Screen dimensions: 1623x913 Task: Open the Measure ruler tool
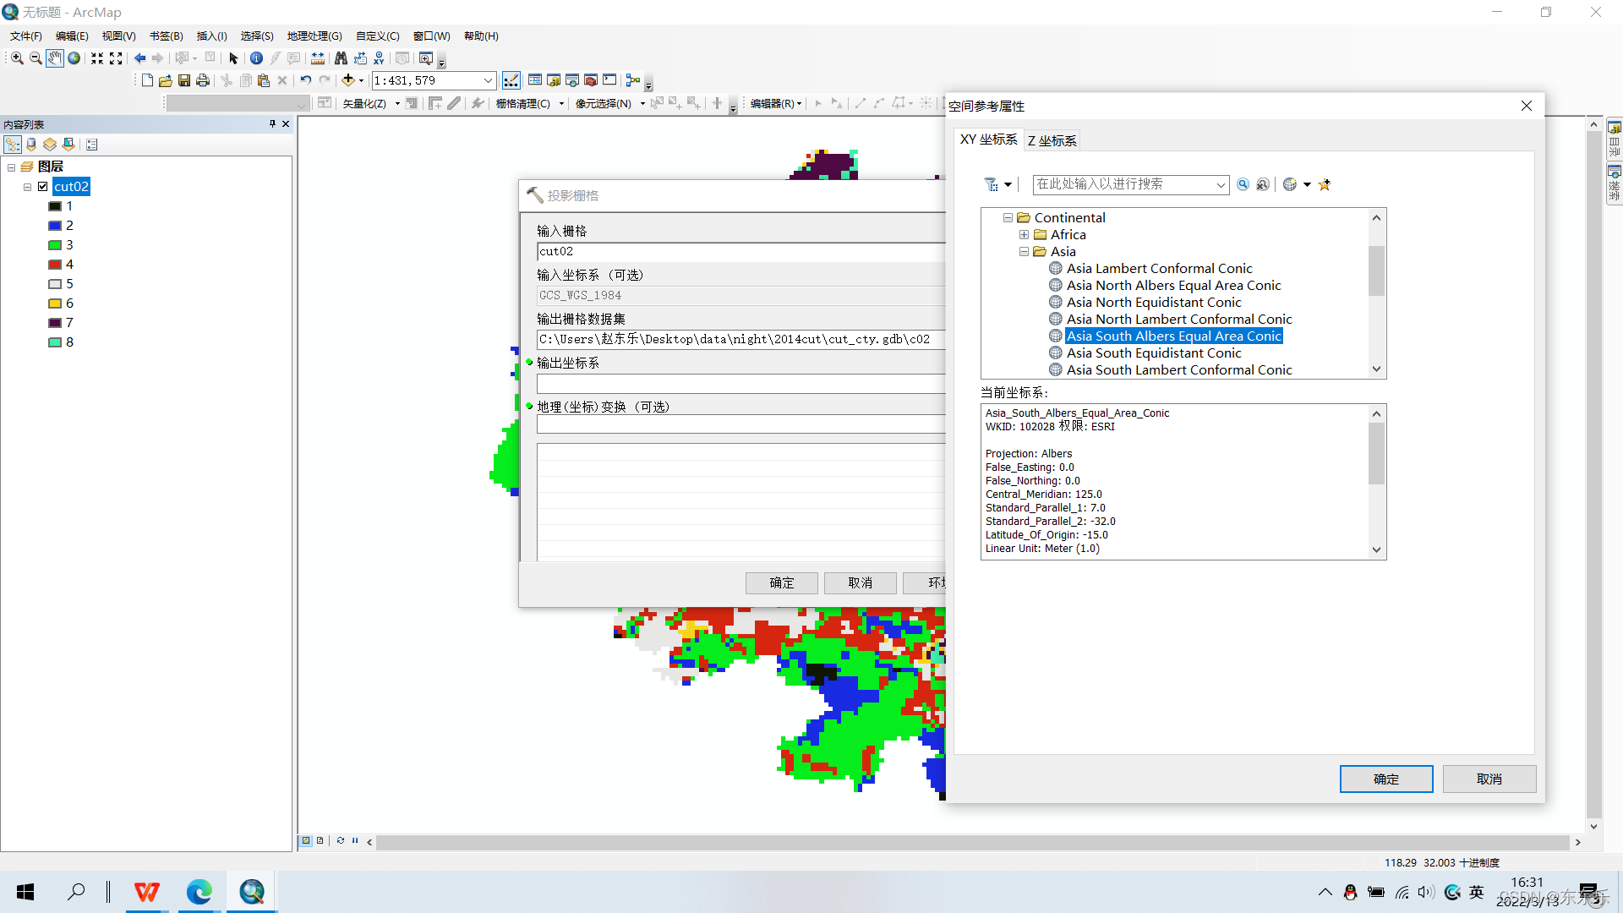click(x=318, y=58)
